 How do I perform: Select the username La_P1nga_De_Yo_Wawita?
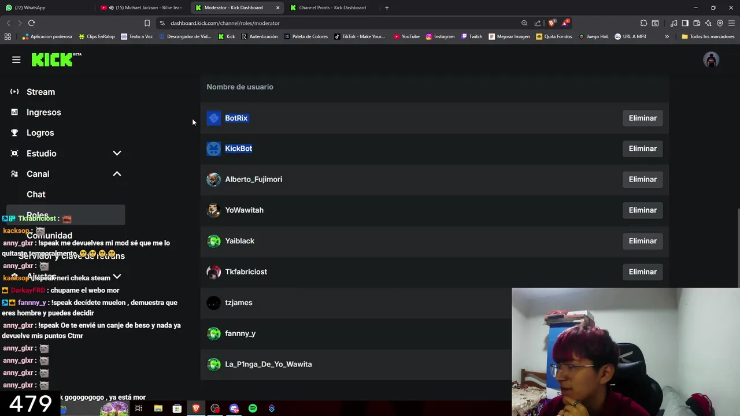coord(268,364)
